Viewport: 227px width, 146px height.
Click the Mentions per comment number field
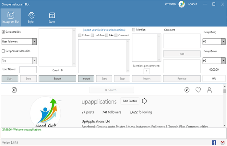147,71
